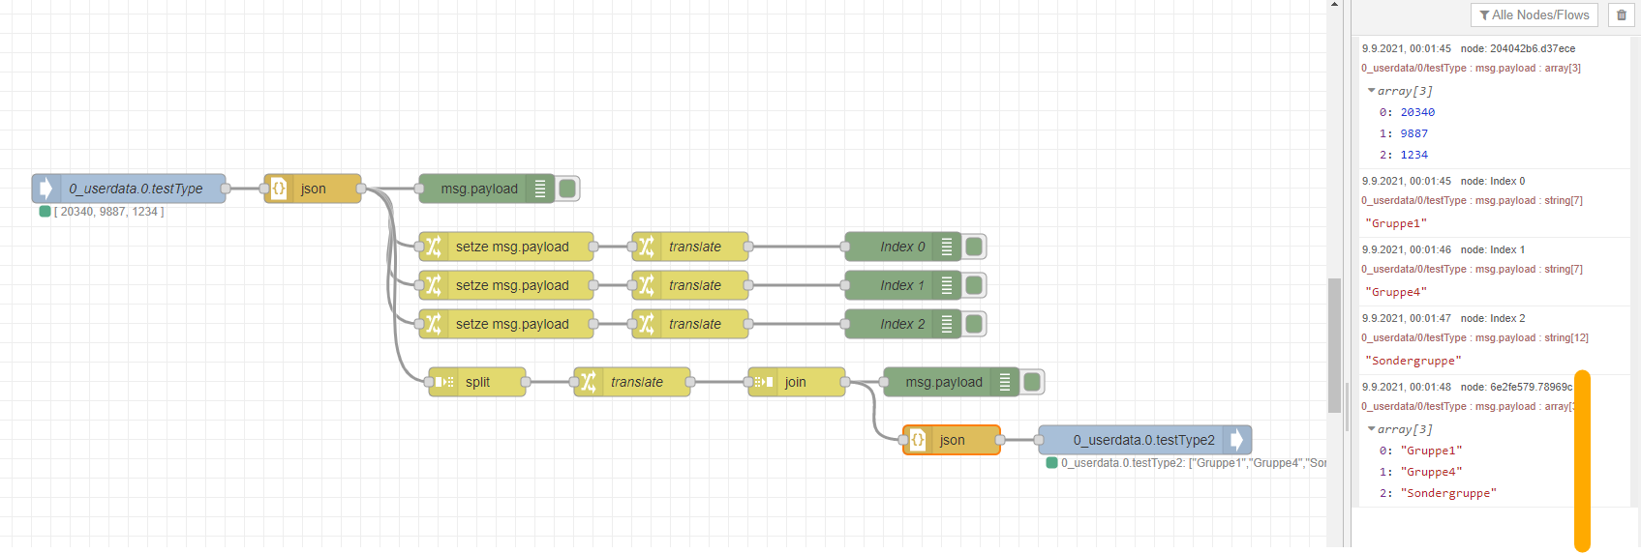1641x553 pixels.
Task: Select the Index 1 debug node label
Action: tap(902, 285)
